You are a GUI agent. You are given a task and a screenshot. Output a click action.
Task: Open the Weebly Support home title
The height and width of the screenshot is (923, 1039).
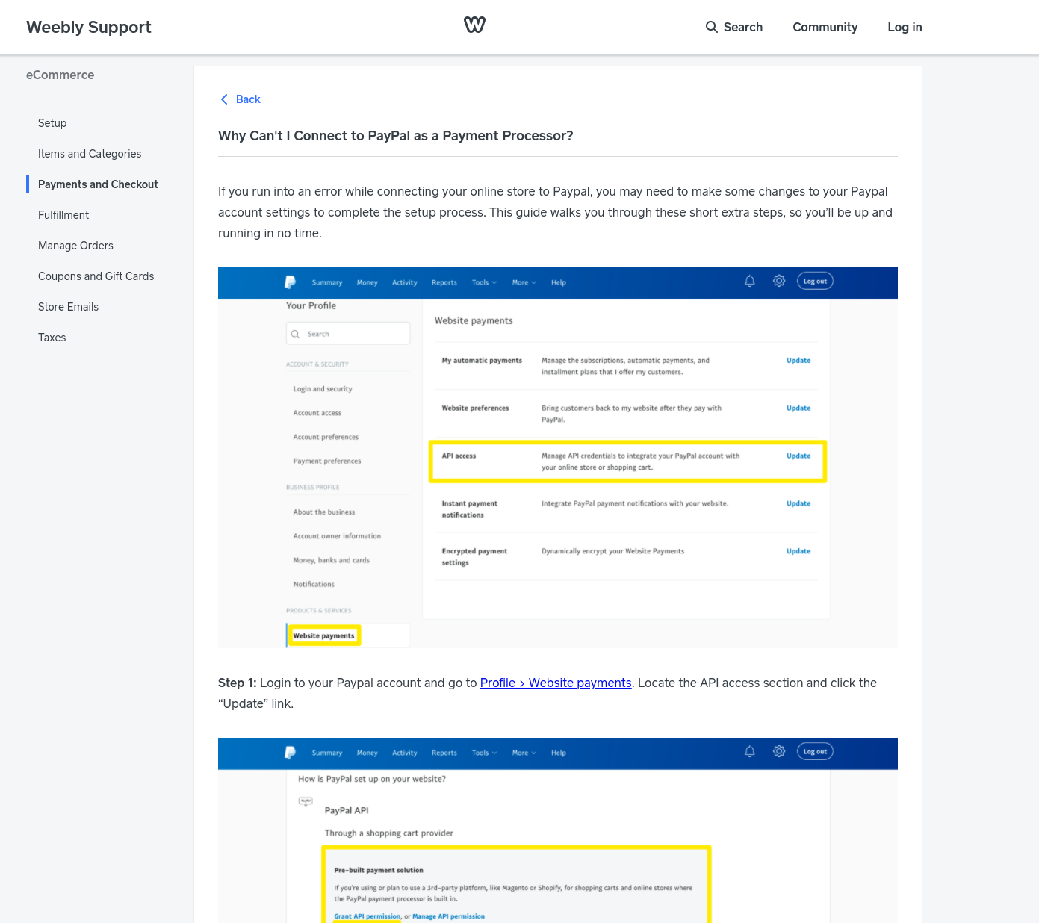89,27
